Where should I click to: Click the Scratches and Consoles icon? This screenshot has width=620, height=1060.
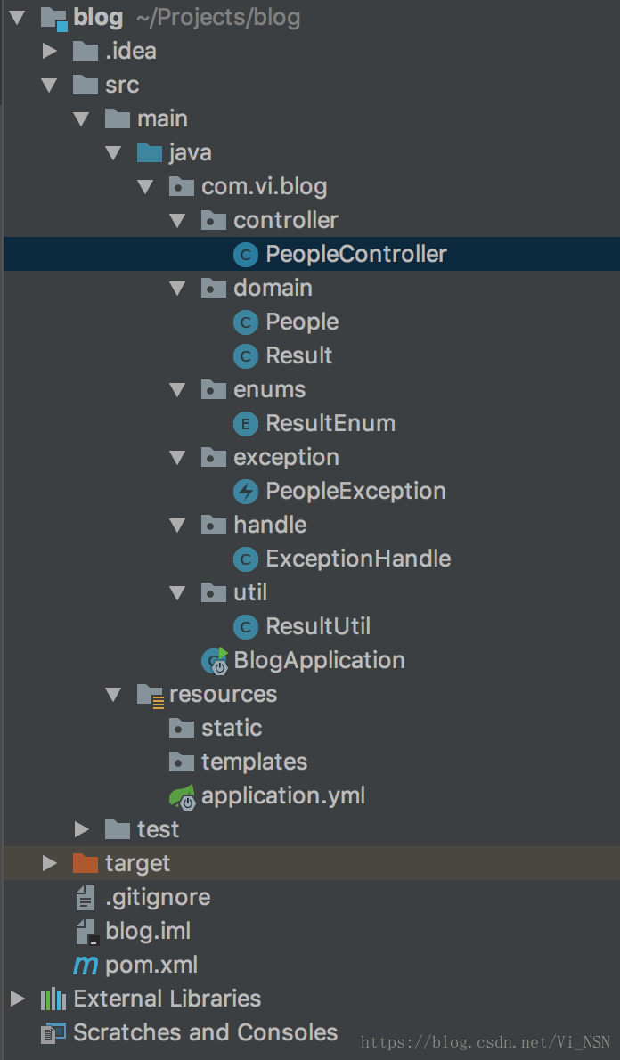[53, 1033]
